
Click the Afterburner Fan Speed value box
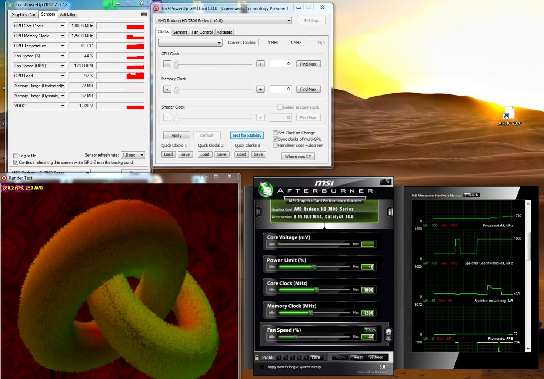pos(368,337)
